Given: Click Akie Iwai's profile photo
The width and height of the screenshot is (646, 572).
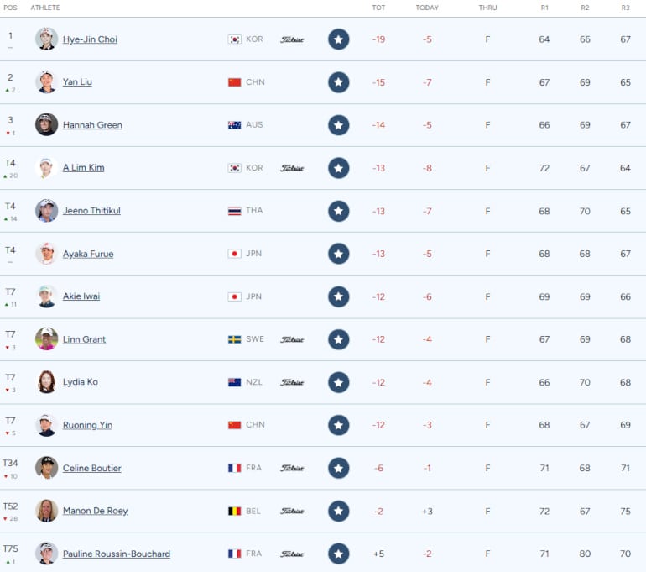Looking at the screenshot, I should [47, 296].
